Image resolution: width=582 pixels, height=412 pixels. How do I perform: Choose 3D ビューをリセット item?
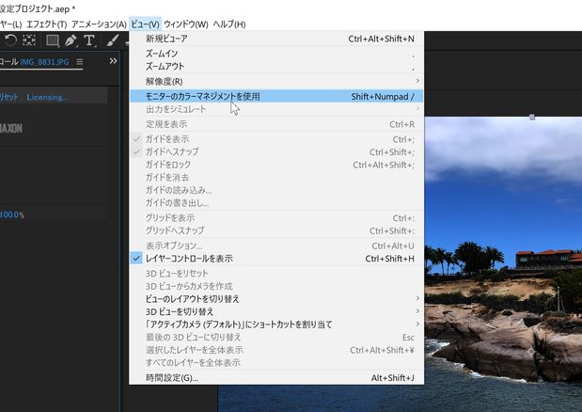[x=276, y=274]
